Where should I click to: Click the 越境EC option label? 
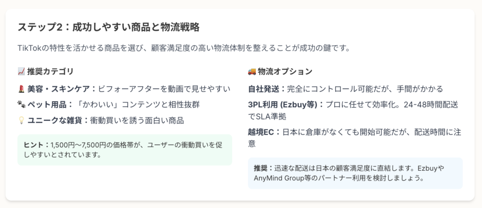[x=261, y=132]
